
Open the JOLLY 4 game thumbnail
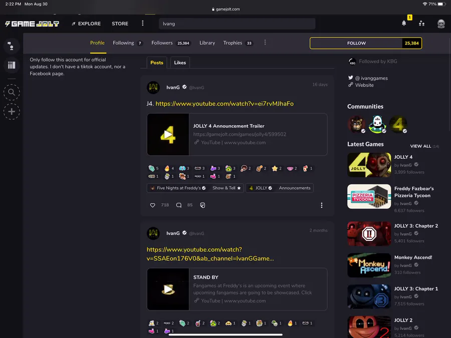pos(369,165)
